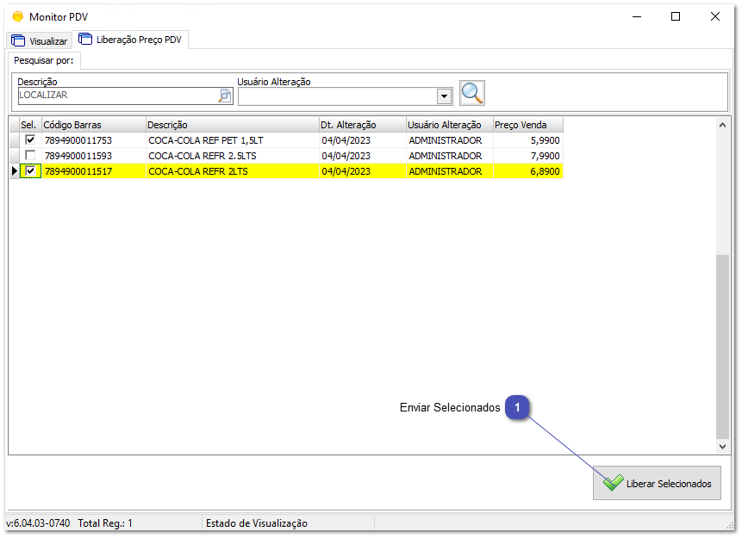Click into the Descrição search field

click(x=116, y=96)
